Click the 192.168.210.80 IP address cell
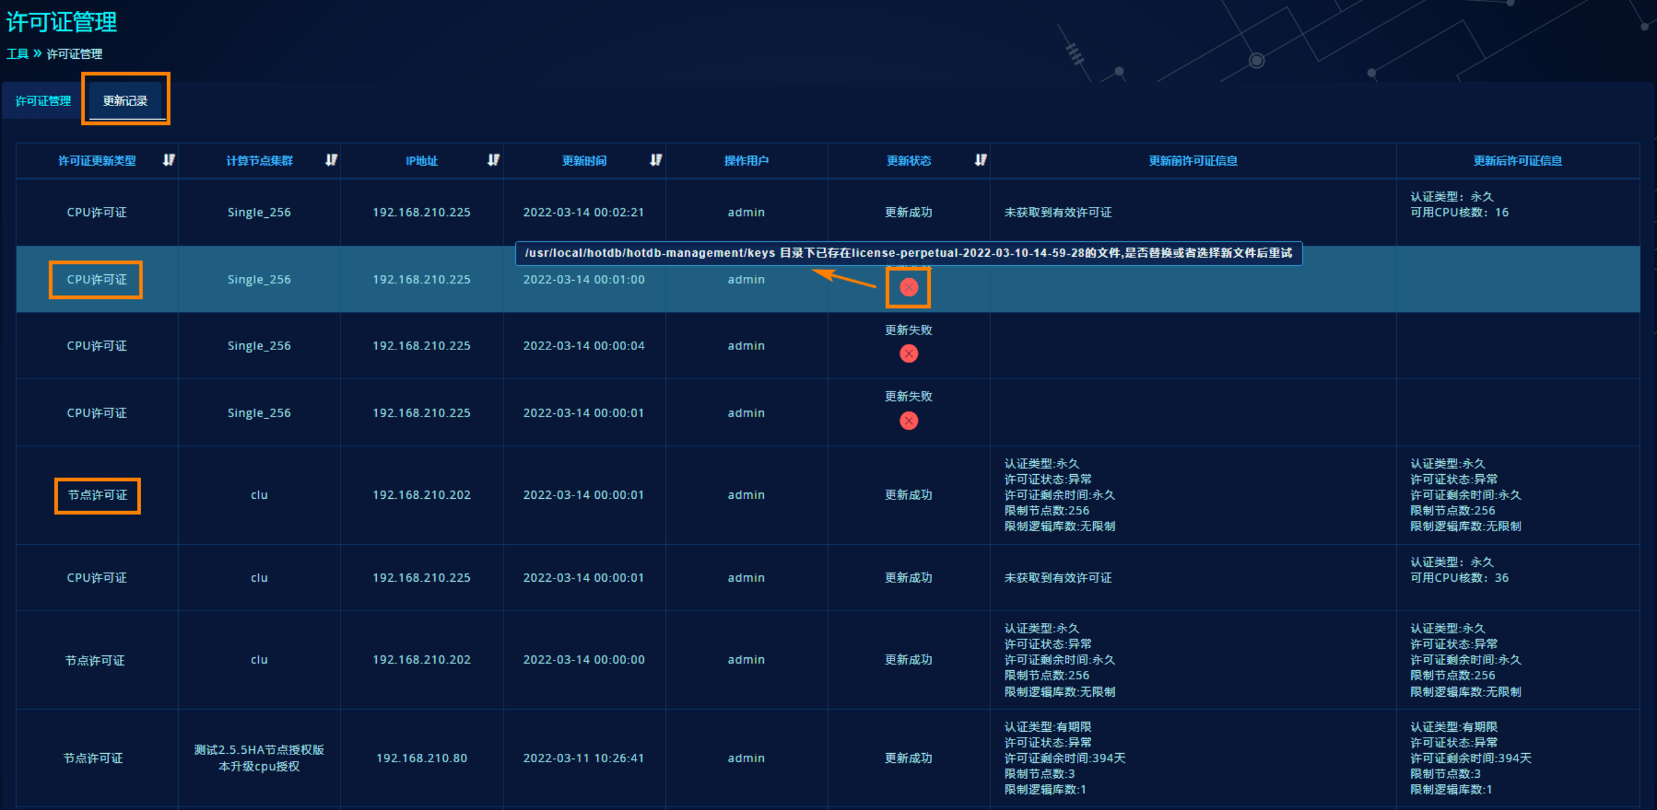Viewport: 1657px width, 810px height. coord(421,758)
